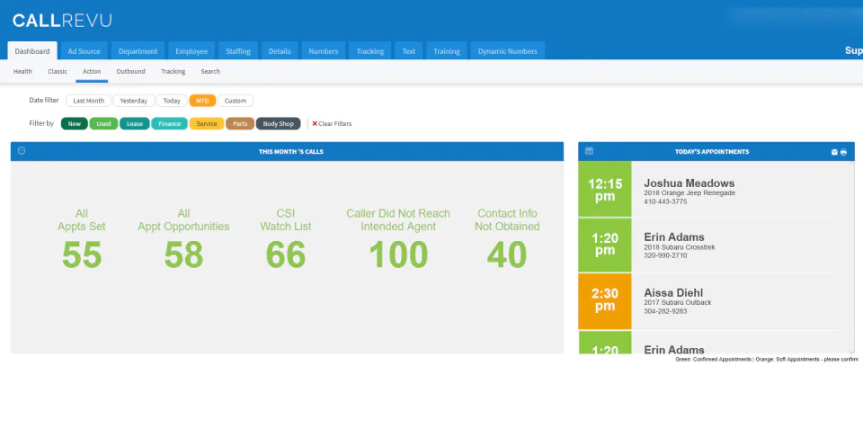
Task: Select the Health sub-tab
Action: [22, 72]
